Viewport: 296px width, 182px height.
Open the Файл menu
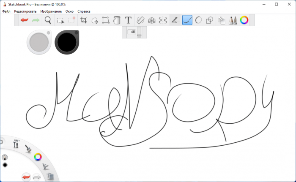pyautogui.click(x=6, y=11)
